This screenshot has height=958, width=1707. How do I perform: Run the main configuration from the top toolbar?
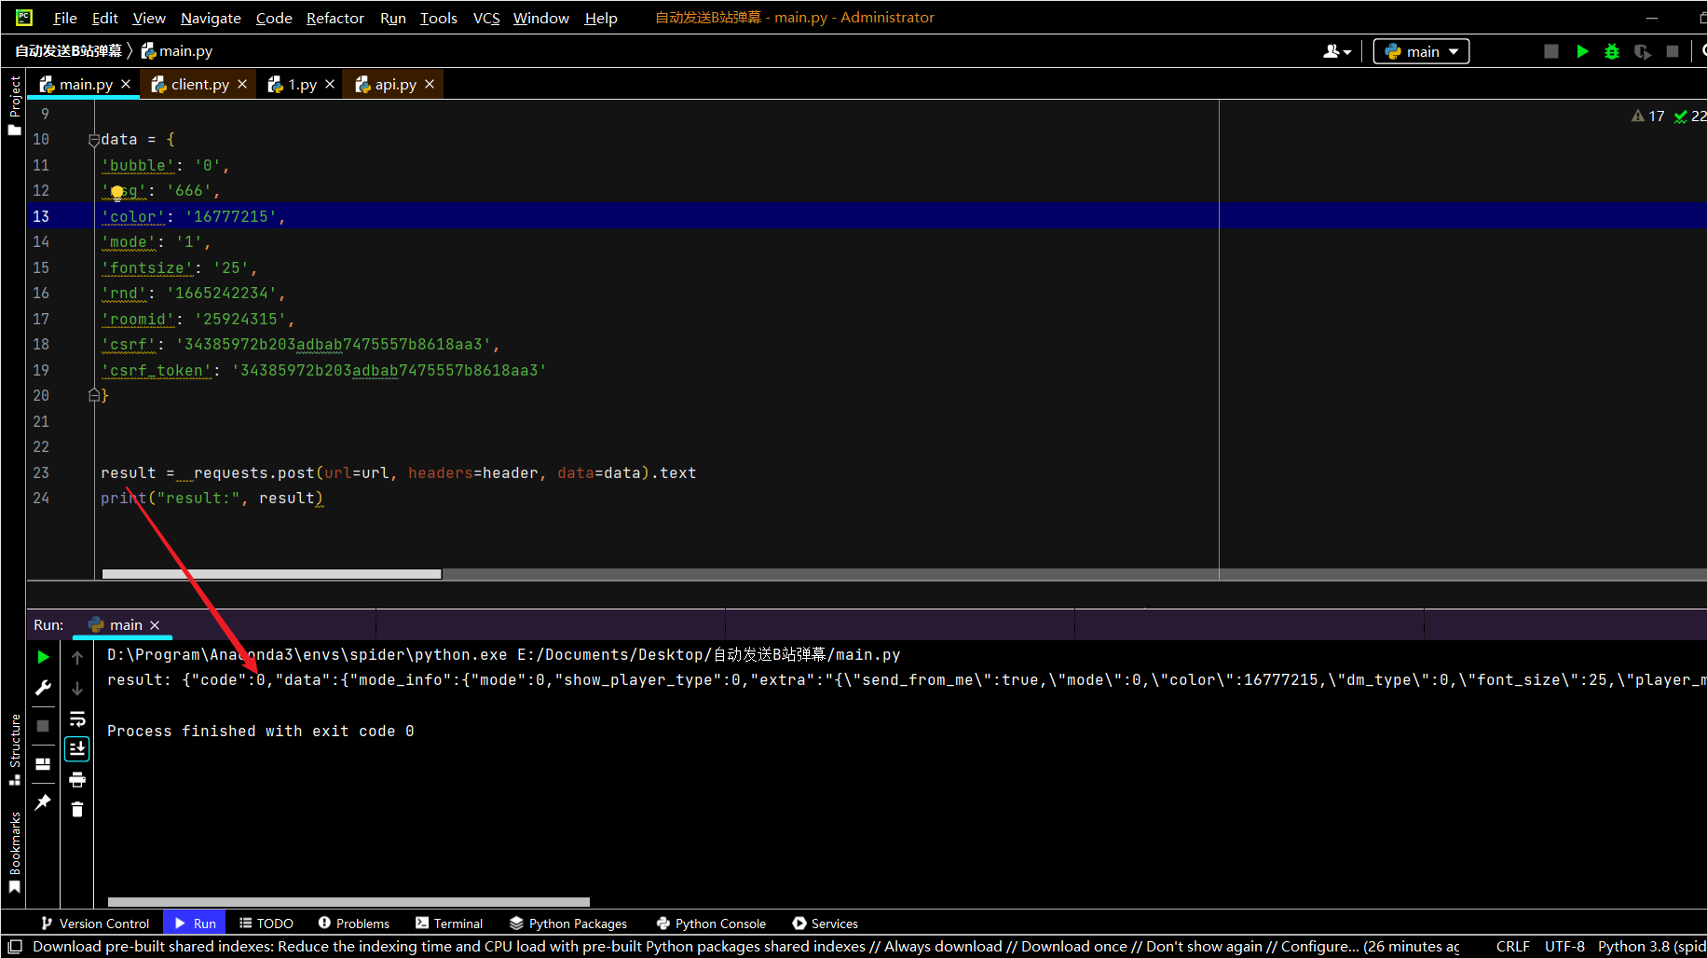coord(1582,51)
